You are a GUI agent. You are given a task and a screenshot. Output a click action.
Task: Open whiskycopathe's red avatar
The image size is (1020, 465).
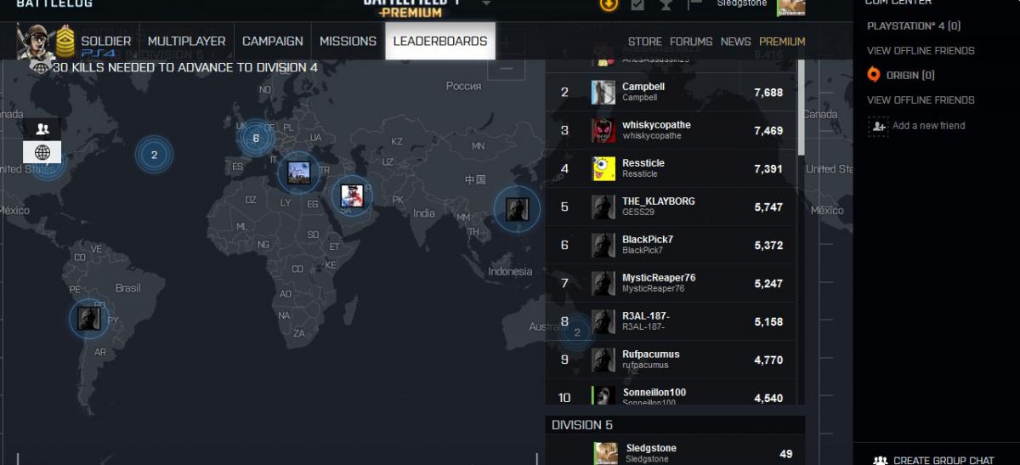tap(603, 130)
